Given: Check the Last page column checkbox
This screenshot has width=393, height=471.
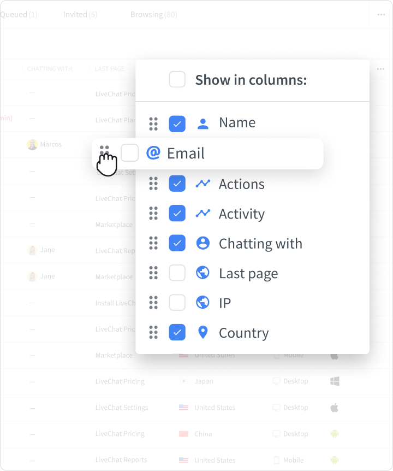Looking at the screenshot, I should [x=177, y=273].
